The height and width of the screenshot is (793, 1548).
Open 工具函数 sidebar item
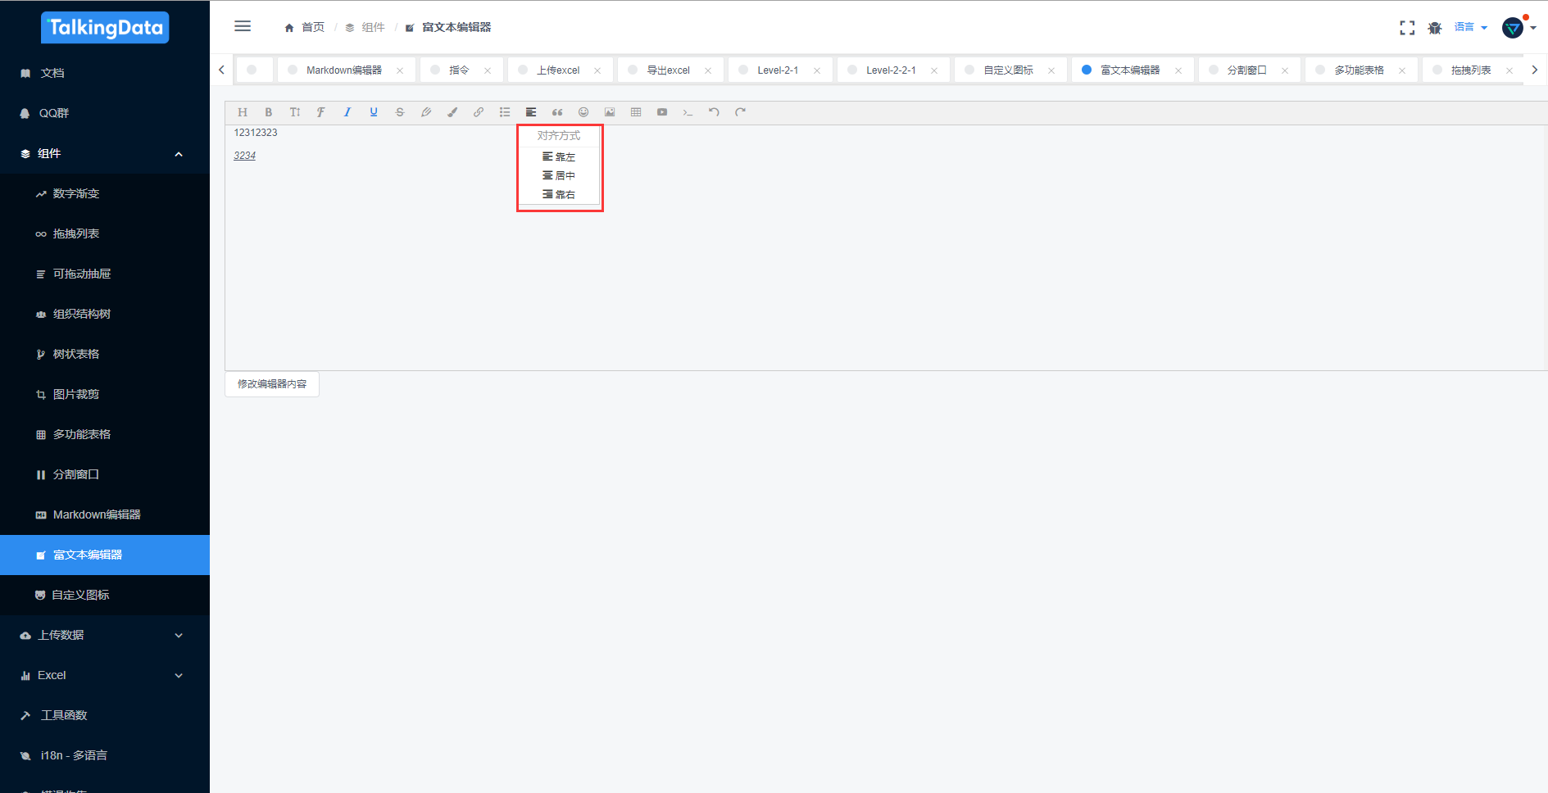pyautogui.click(x=105, y=715)
